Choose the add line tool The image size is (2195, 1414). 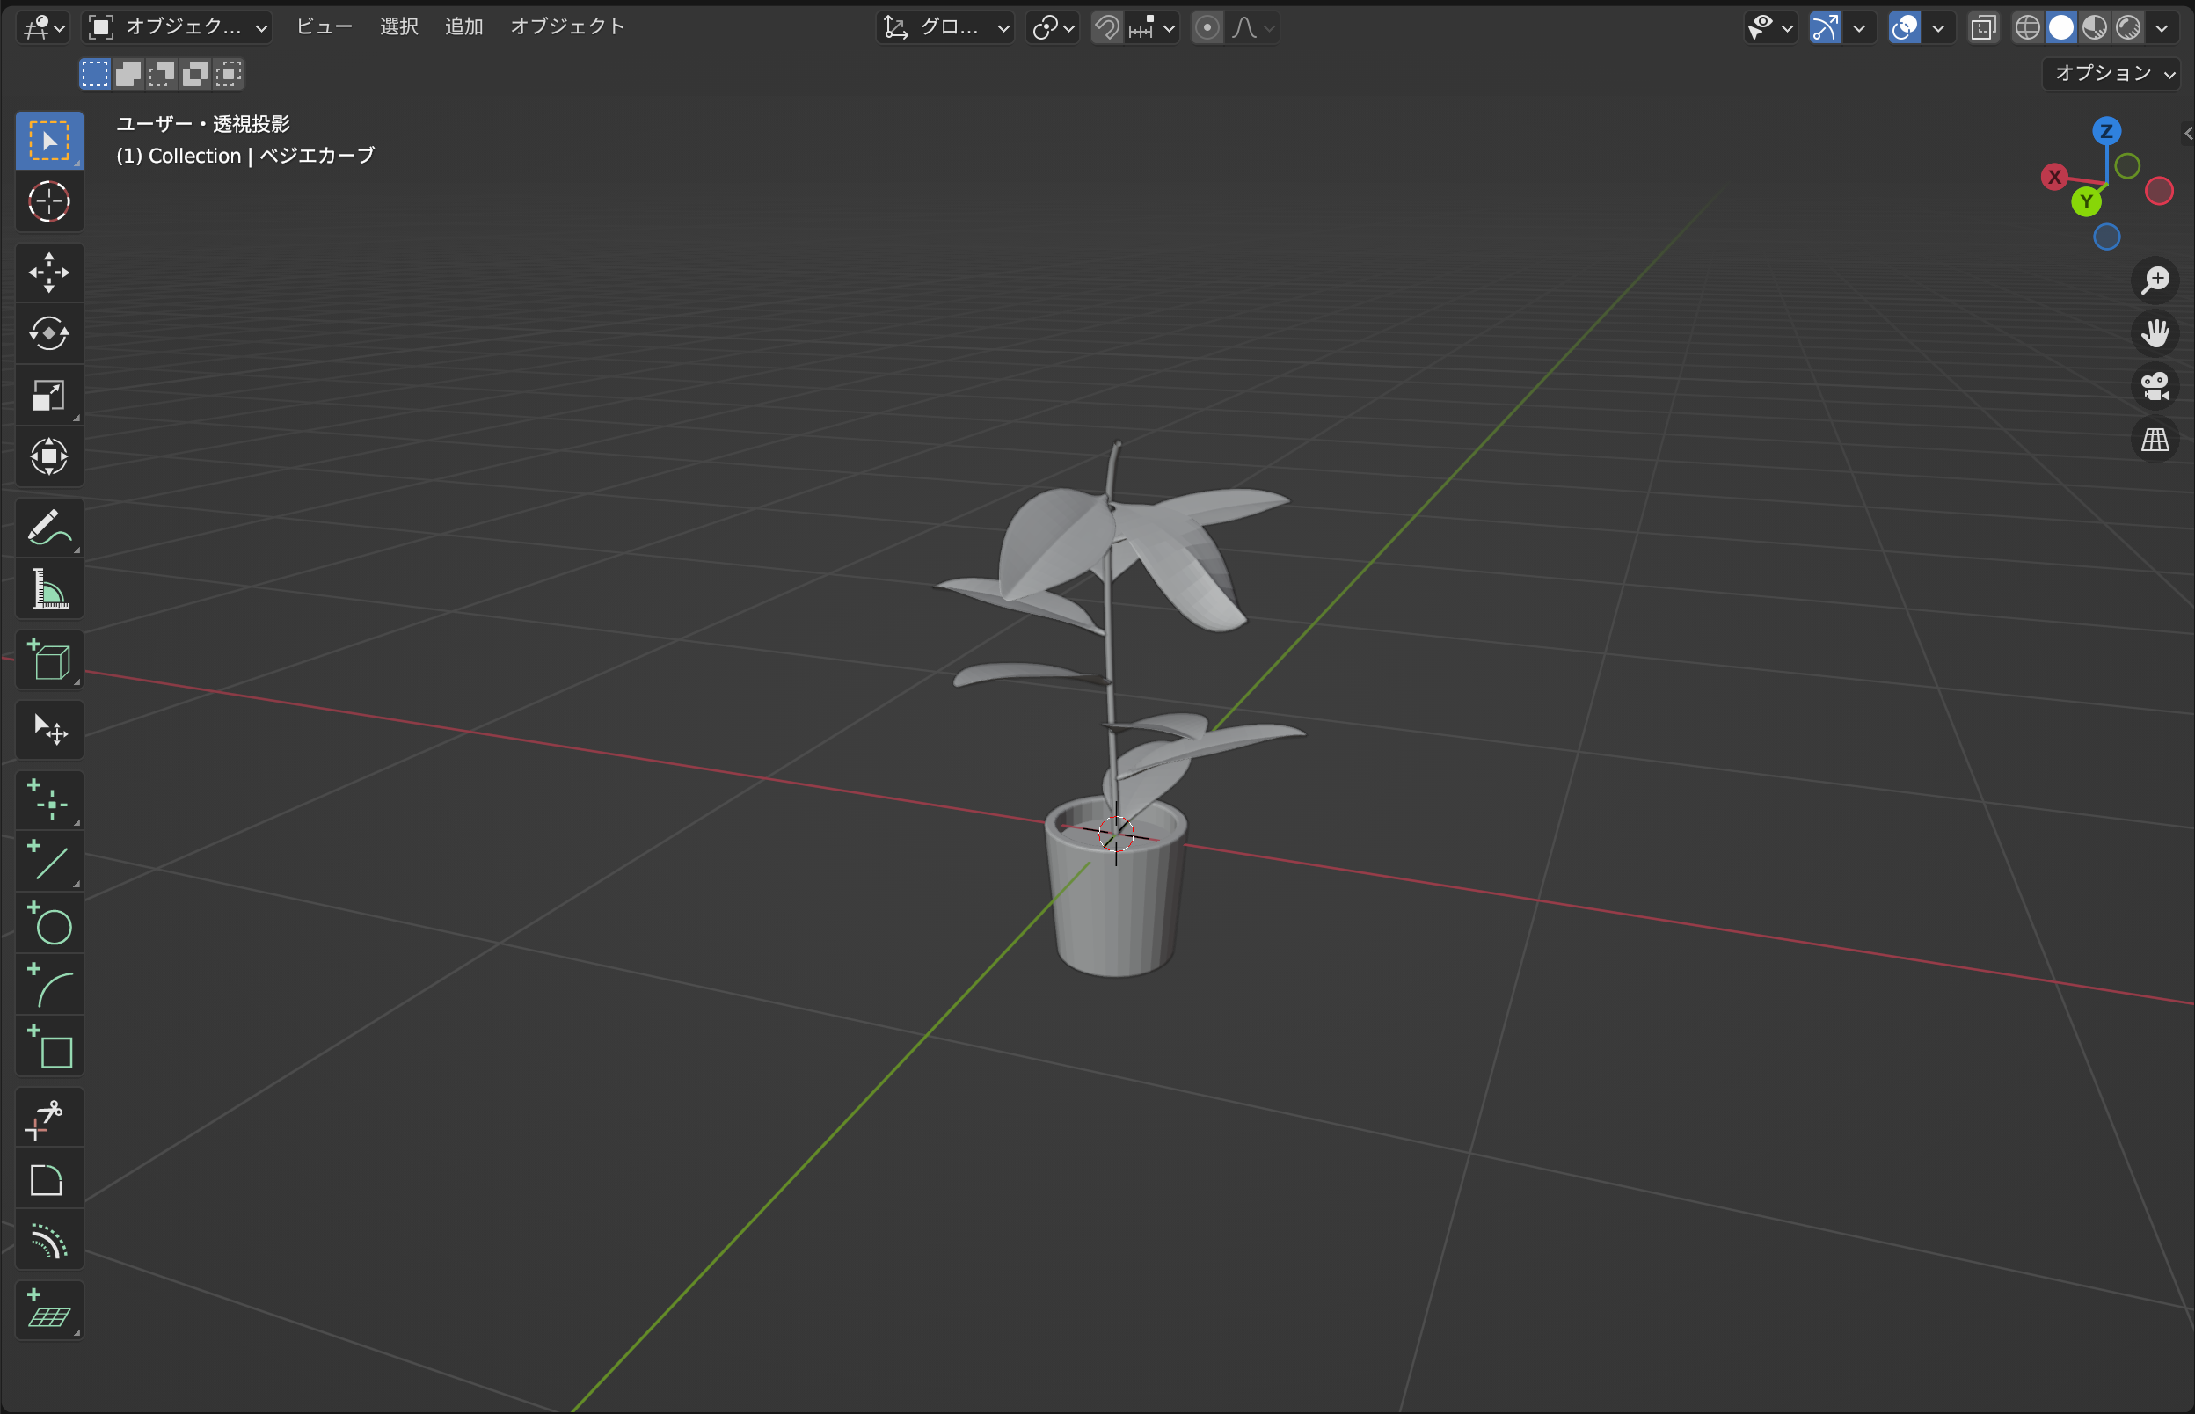pos(49,862)
